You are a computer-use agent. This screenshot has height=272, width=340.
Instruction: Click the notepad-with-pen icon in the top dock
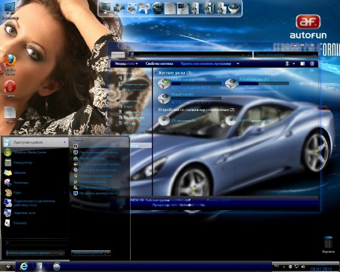pos(182,8)
